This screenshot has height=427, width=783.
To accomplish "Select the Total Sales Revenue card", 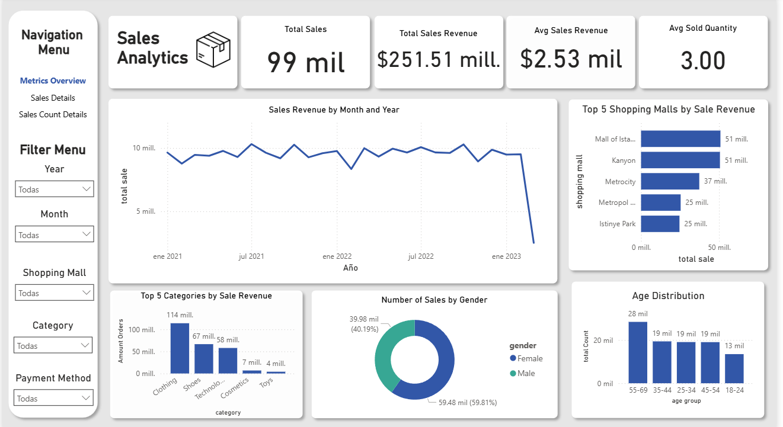I will tap(439, 52).
